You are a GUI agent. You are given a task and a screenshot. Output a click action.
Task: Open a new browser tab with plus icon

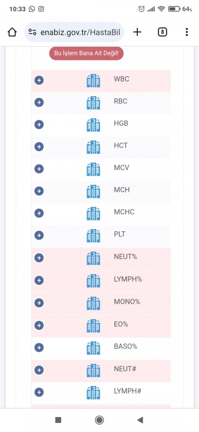[x=137, y=32]
